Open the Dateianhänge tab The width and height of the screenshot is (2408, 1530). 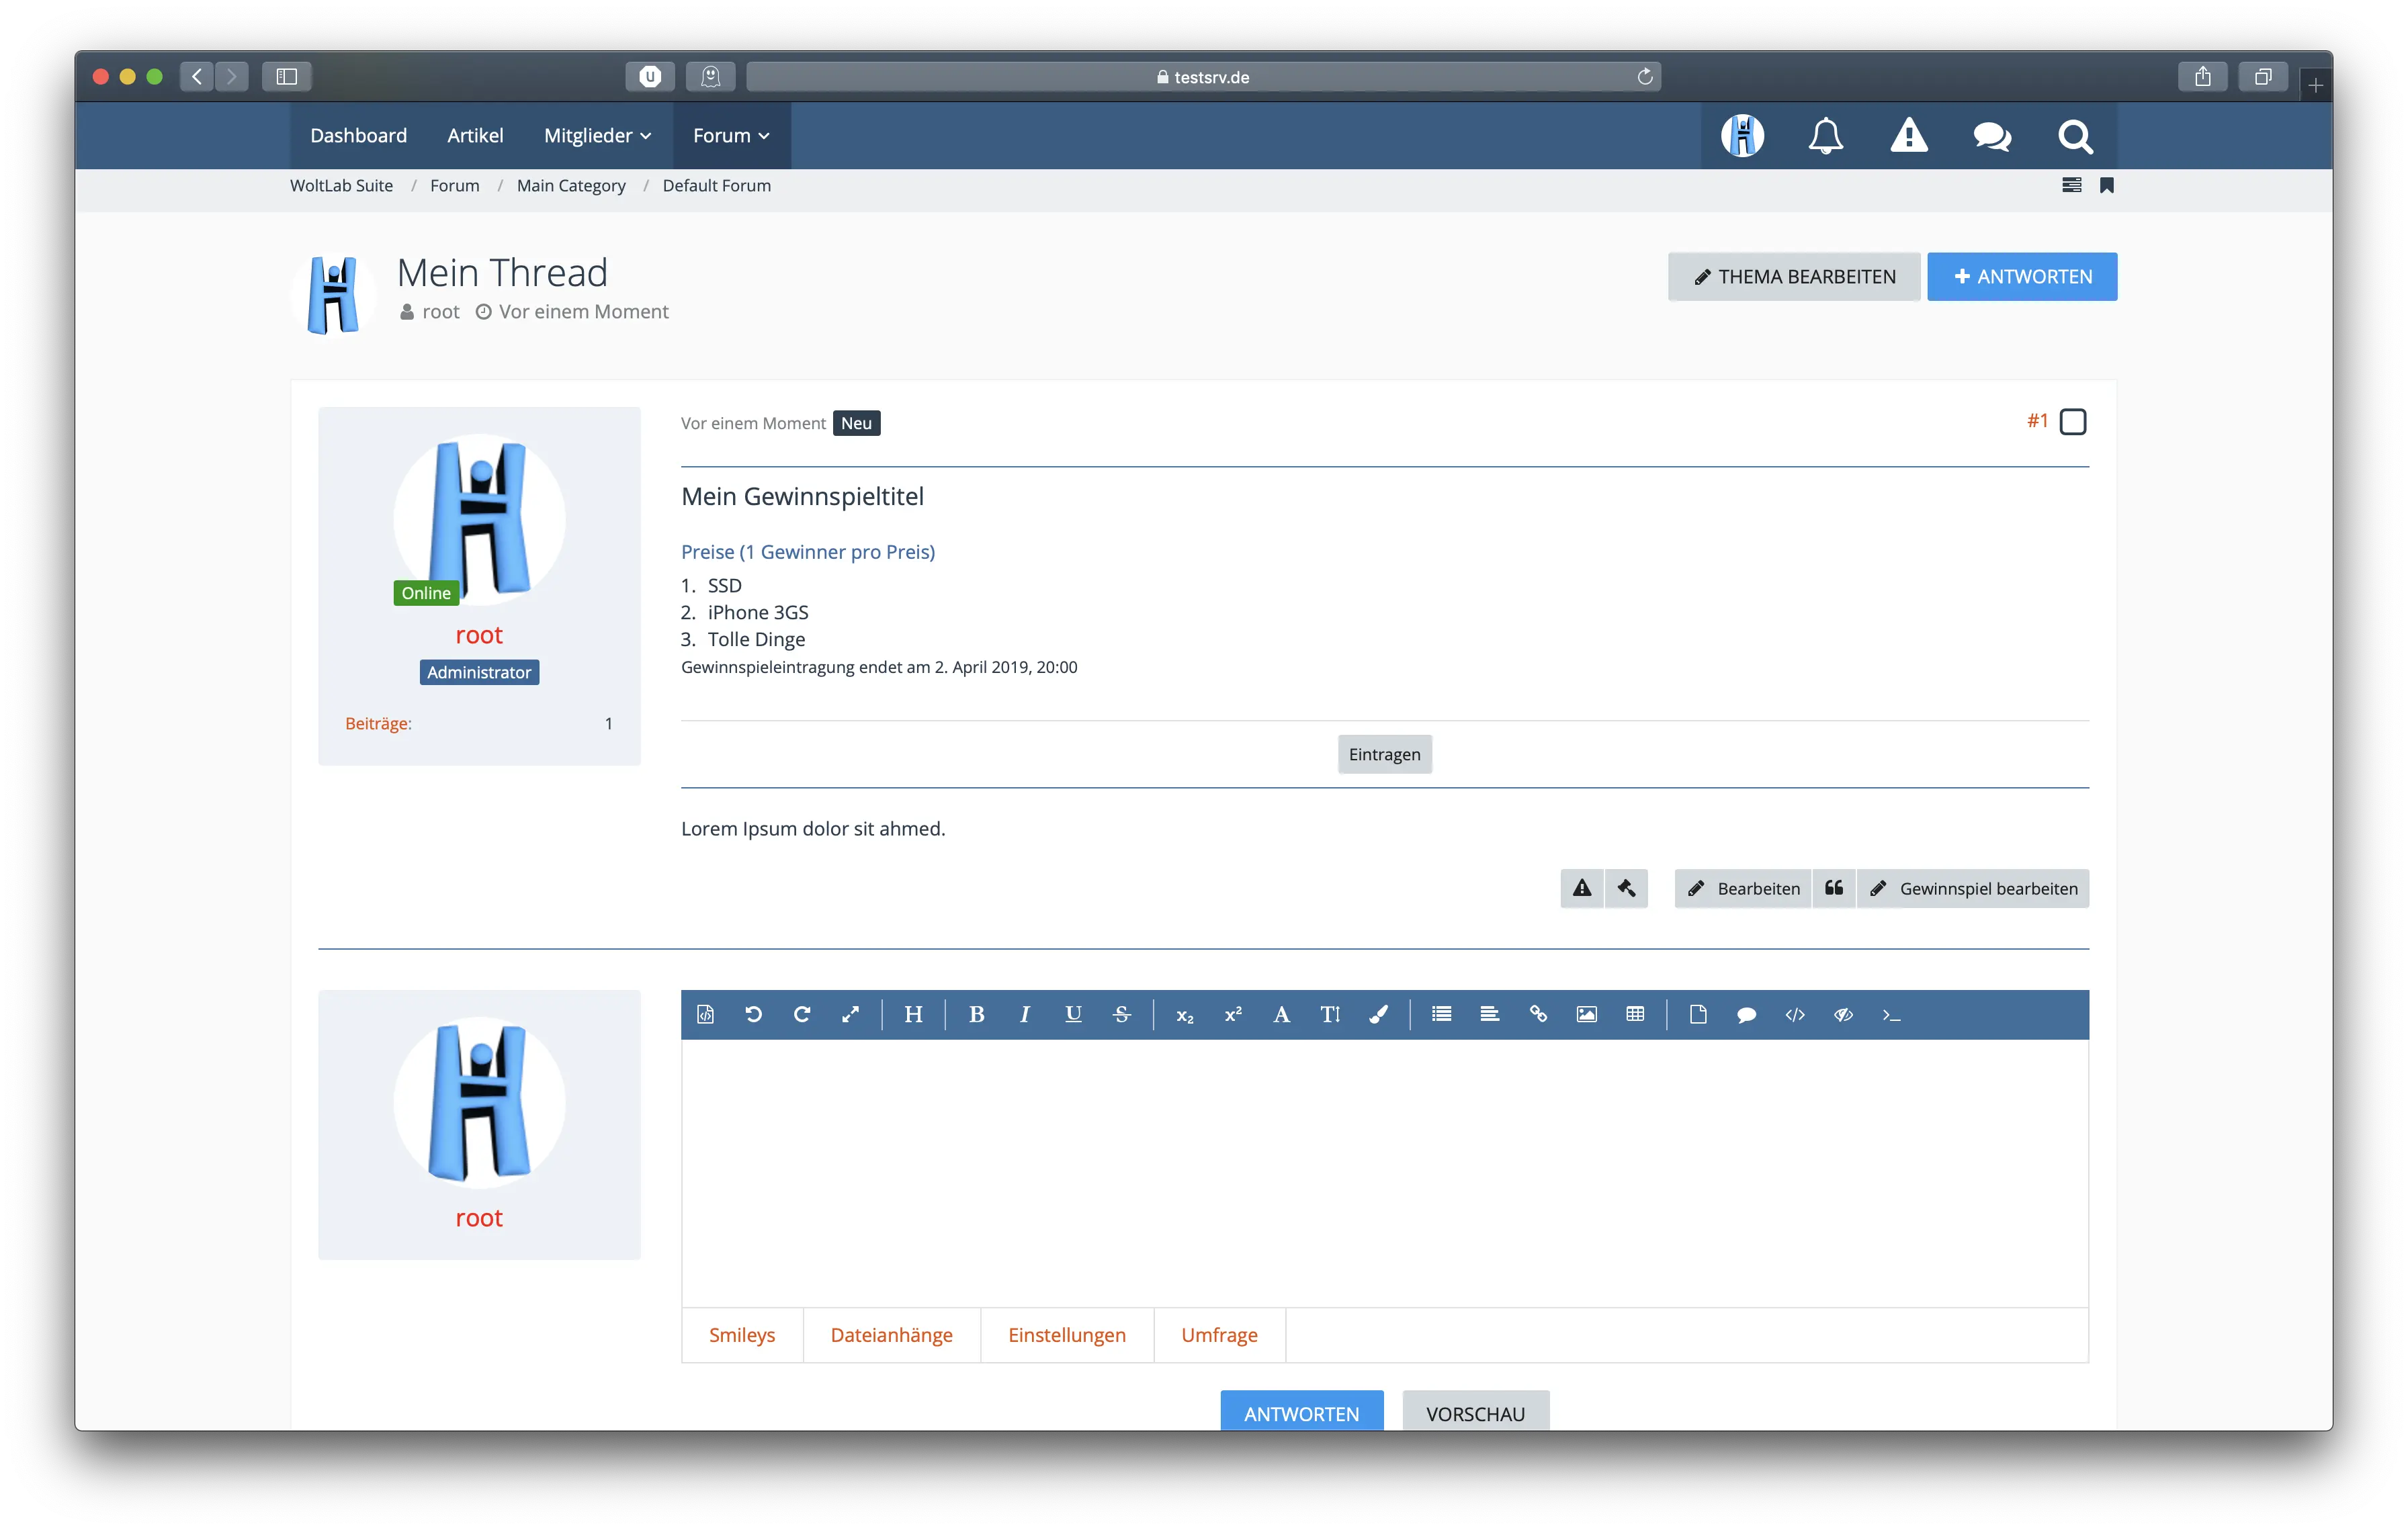click(x=891, y=1334)
